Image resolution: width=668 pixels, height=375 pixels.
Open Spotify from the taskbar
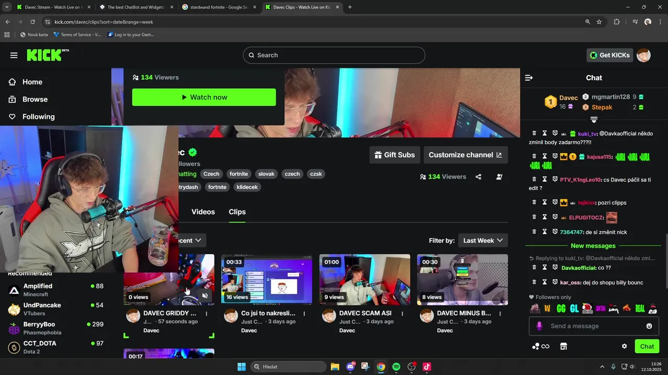396,367
